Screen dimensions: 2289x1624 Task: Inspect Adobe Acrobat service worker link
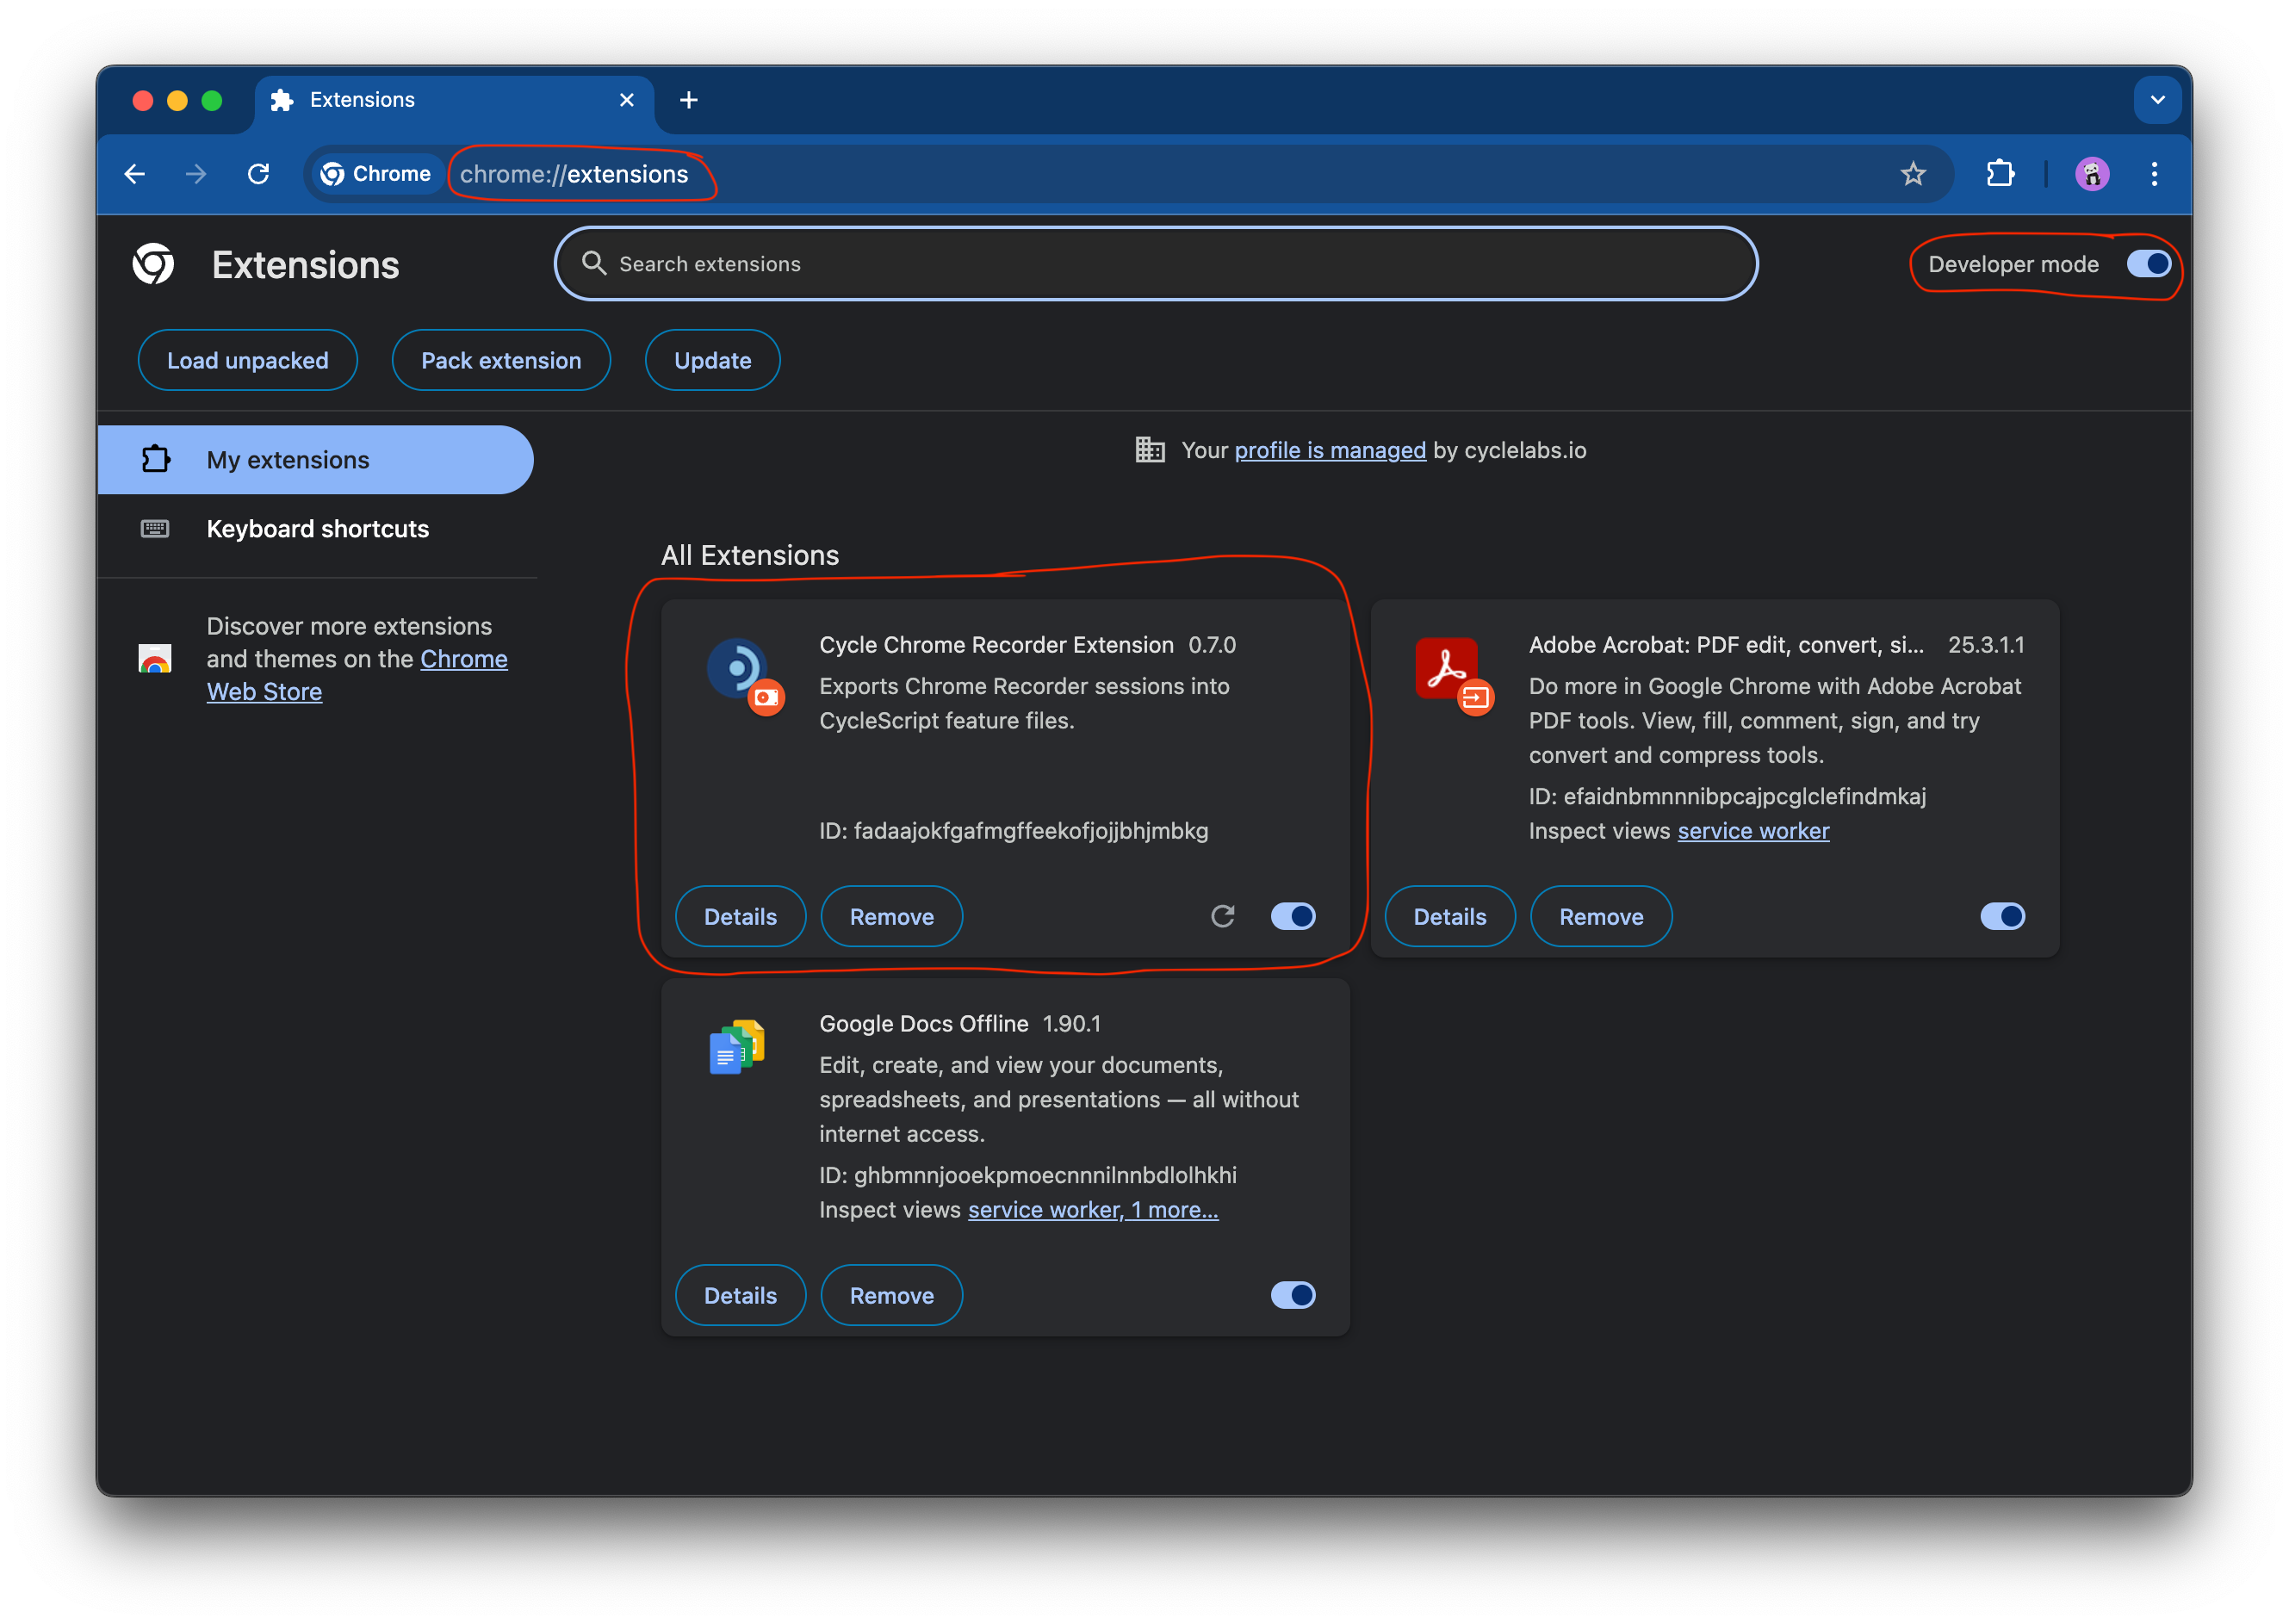pyautogui.click(x=1753, y=831)
